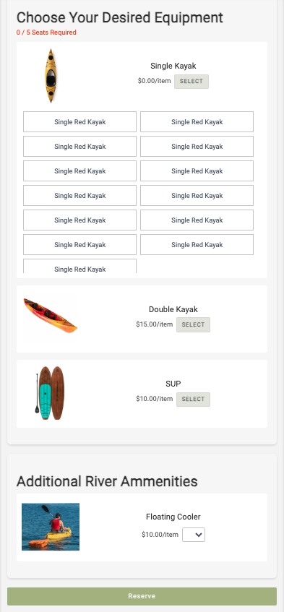Click the $15.00/item price text
284x612 pixels.
(155, 324)
